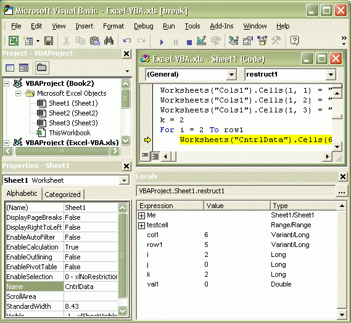
Task: Expand the Me variable in Locals
Action: tap(141, 216)
